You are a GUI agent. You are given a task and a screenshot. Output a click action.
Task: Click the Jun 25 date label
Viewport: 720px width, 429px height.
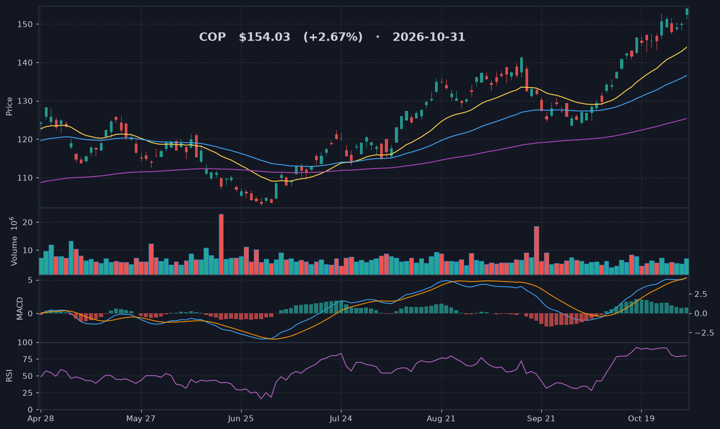tap(241, 418)
